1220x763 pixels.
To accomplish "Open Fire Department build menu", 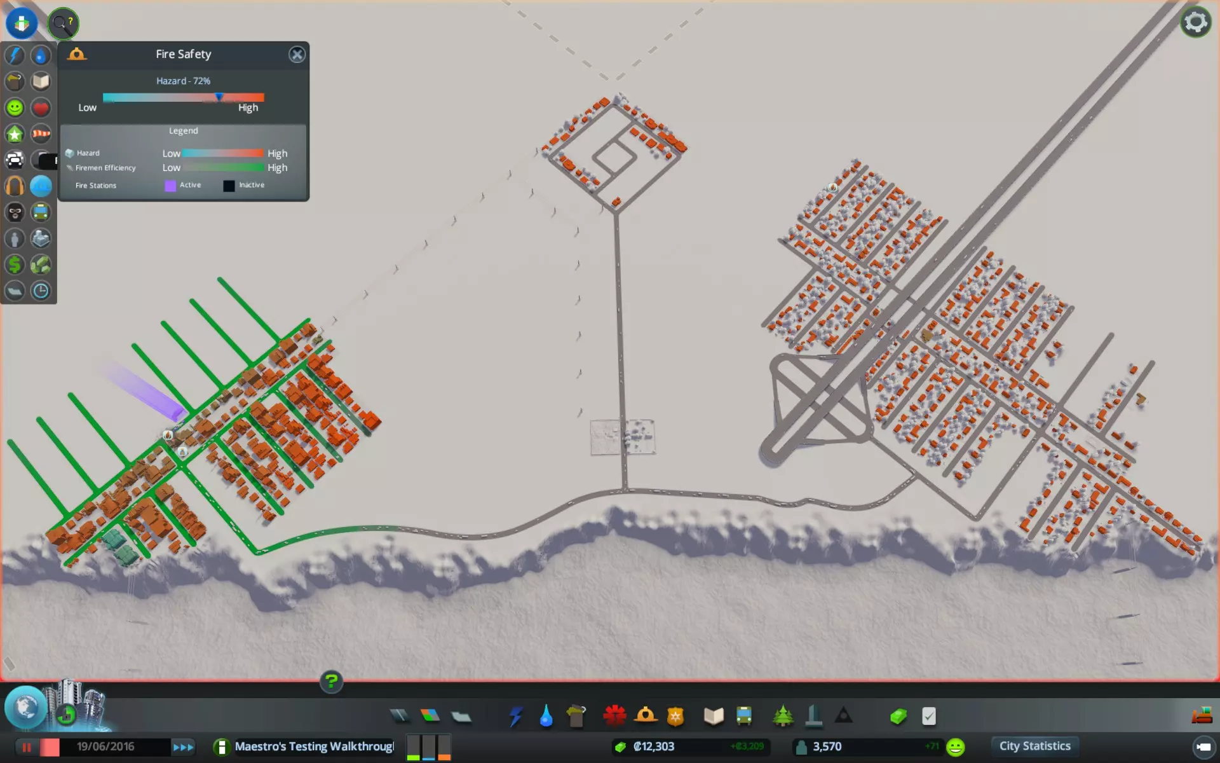I will 646,716.
